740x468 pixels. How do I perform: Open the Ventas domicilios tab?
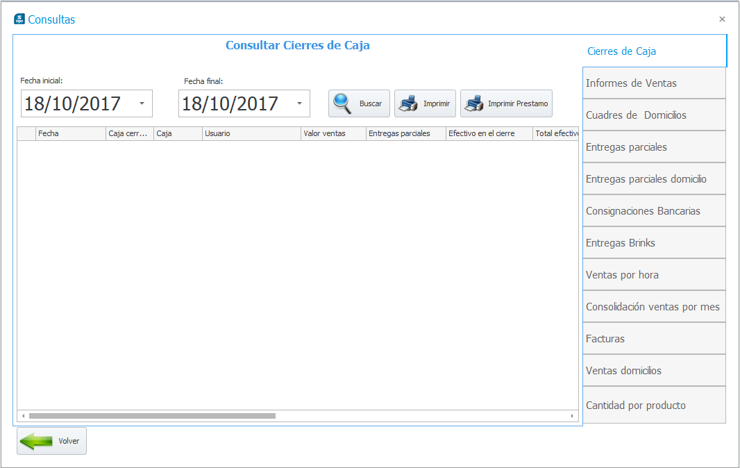(654, 371)
